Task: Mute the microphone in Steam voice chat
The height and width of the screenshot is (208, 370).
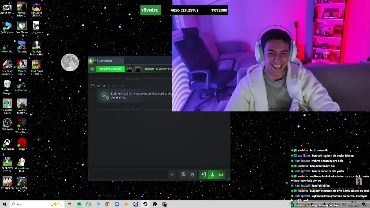Action: [212, 174]
